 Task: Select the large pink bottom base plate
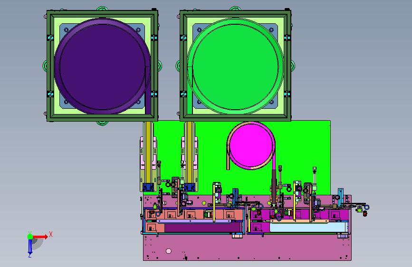(247, 247)
